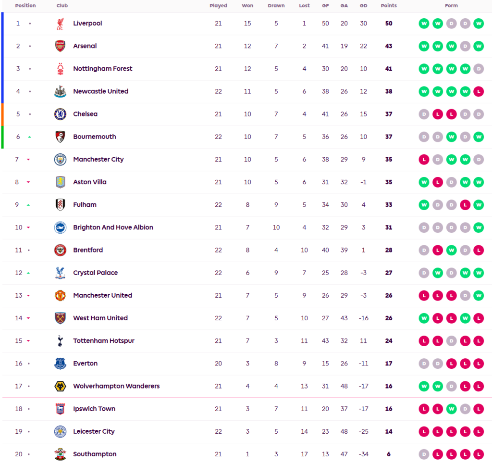Click the Everton club crest icon
This screenshot has width=492, height=464.
(x=60, y=364)
